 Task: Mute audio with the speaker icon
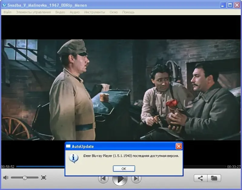coord(6,178)
